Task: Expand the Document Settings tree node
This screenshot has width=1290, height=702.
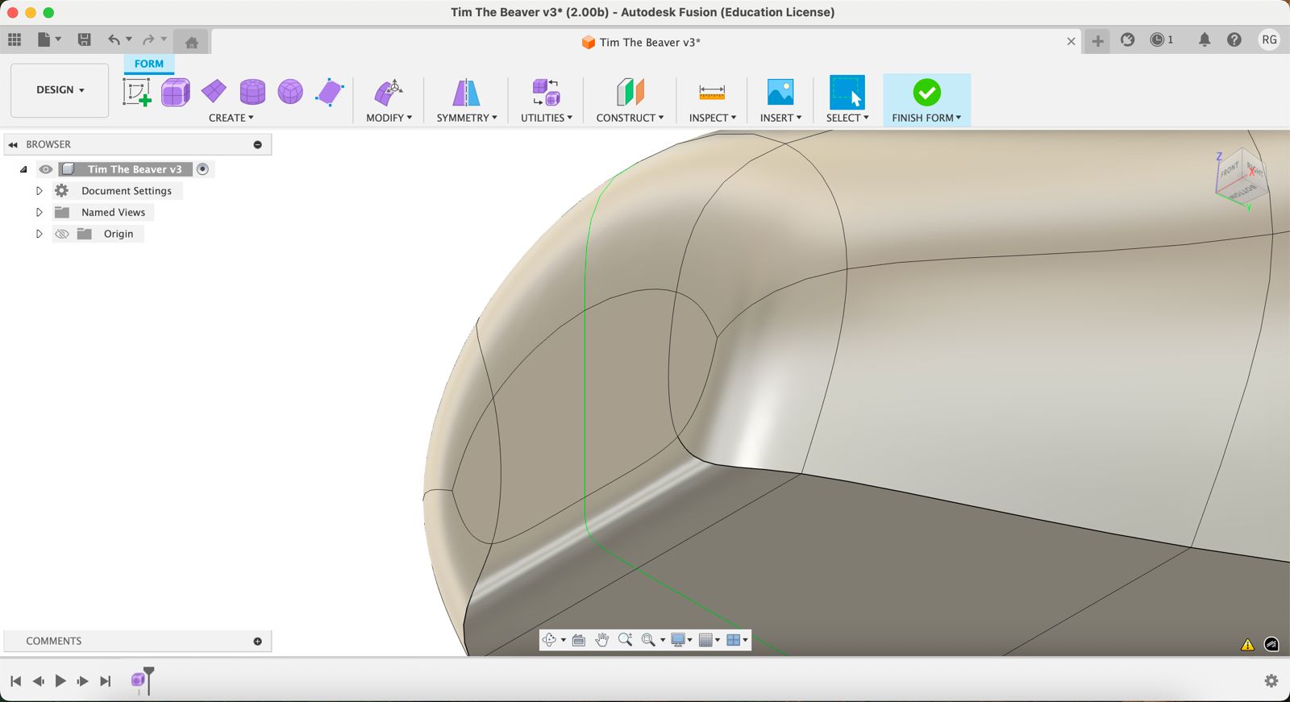Action: tap(39, 191)
